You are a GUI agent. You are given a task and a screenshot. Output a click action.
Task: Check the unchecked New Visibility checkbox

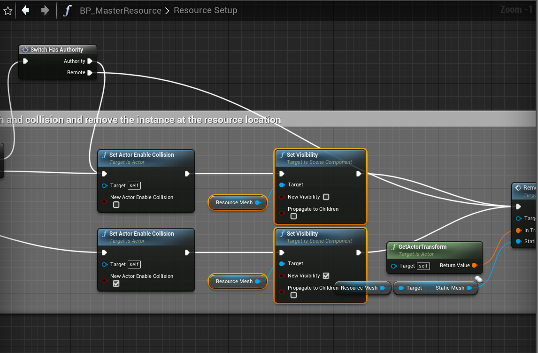(326, 197)
